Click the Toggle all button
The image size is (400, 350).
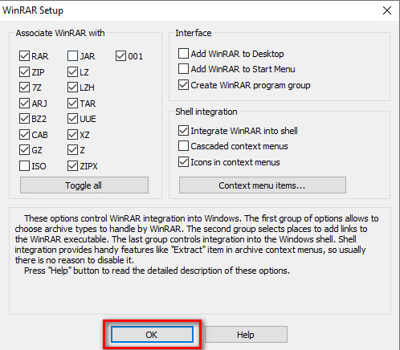[84, 185]
